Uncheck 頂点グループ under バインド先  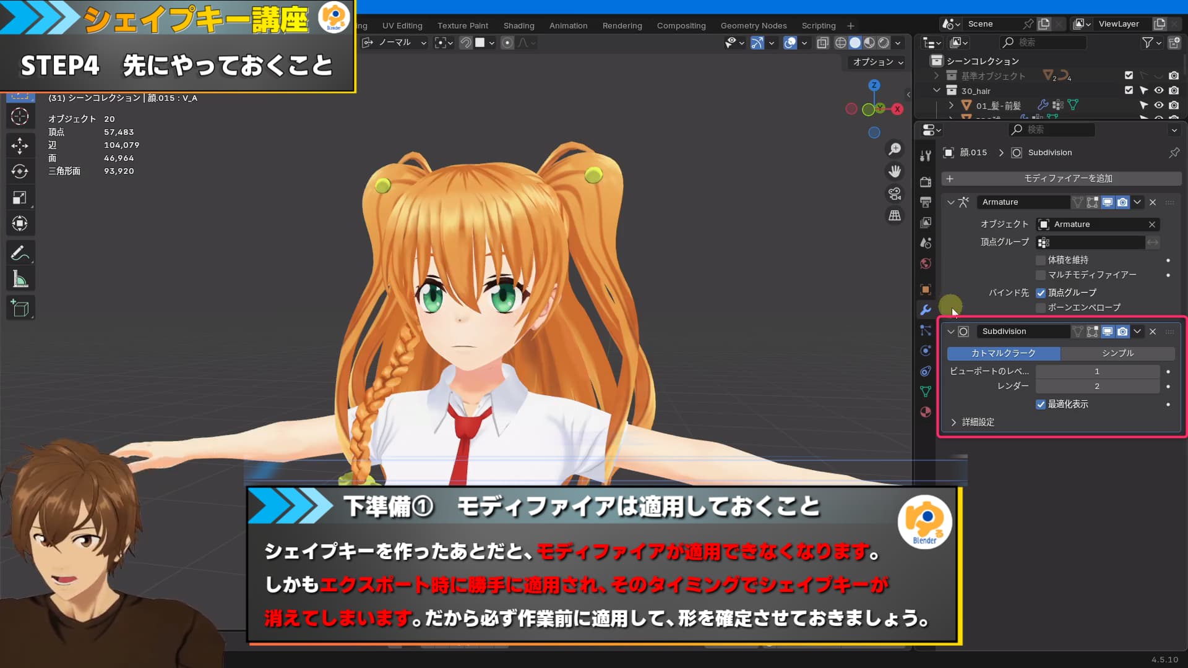pyautogui.click(x=1041, y=293)
